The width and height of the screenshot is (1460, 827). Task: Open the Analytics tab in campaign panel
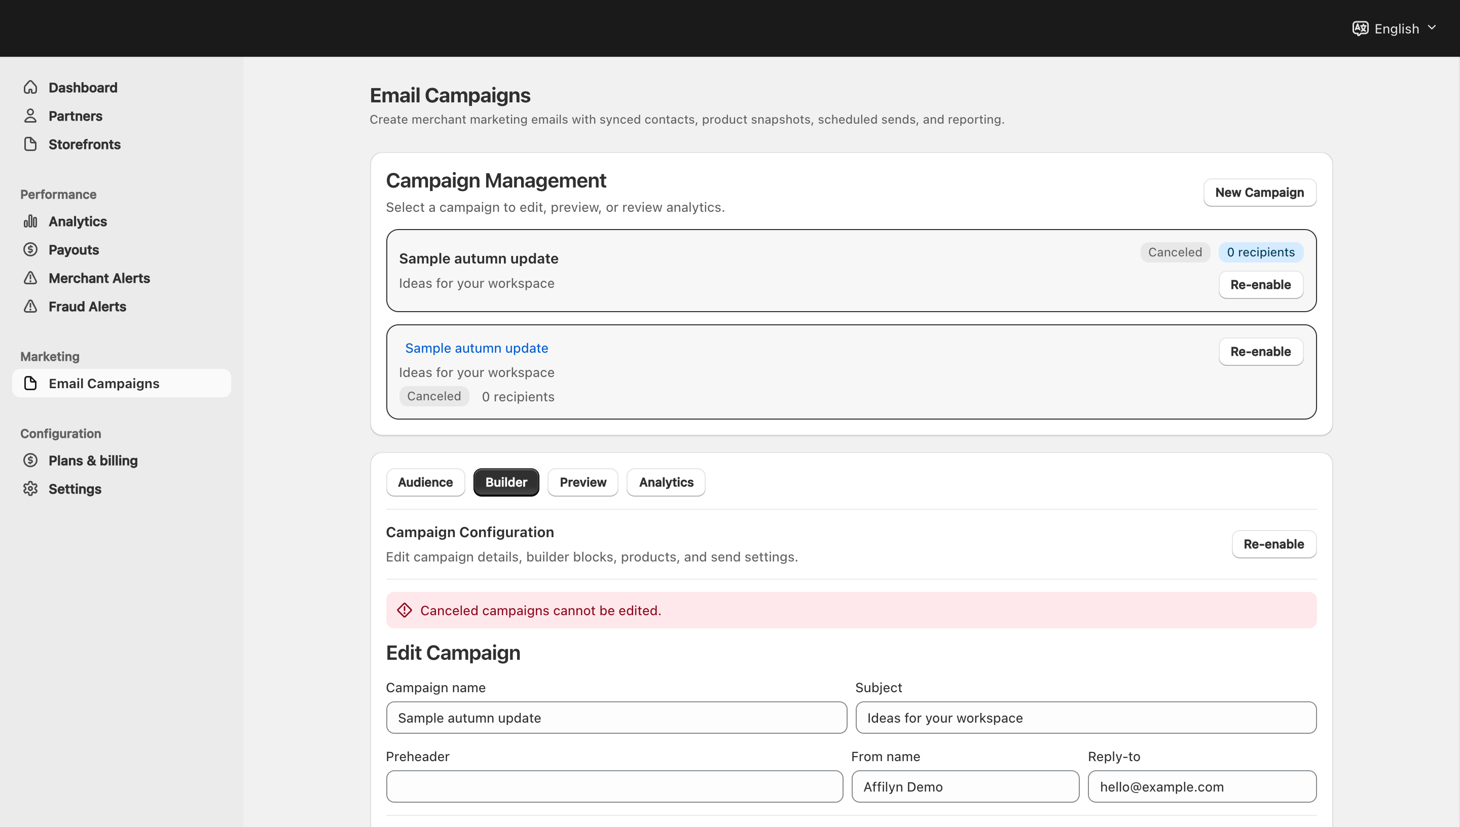666,482
